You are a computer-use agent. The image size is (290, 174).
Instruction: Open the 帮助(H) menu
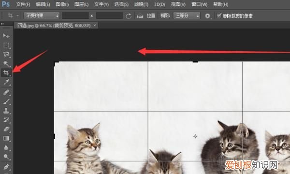pos(221,4)
